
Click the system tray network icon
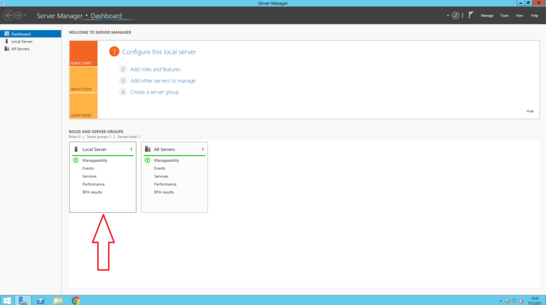click(515, 301)
